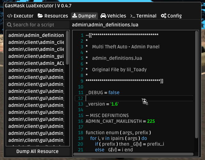This screenshot has height=160, width=205.
Task: Click Dump All Resource button
Action: [38, 151]
